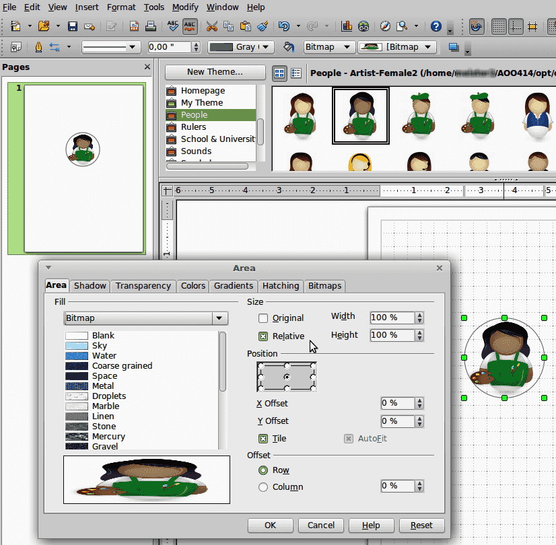556x545 pixels.
Task: Switch to the Transparency tab
Action: 143,286
